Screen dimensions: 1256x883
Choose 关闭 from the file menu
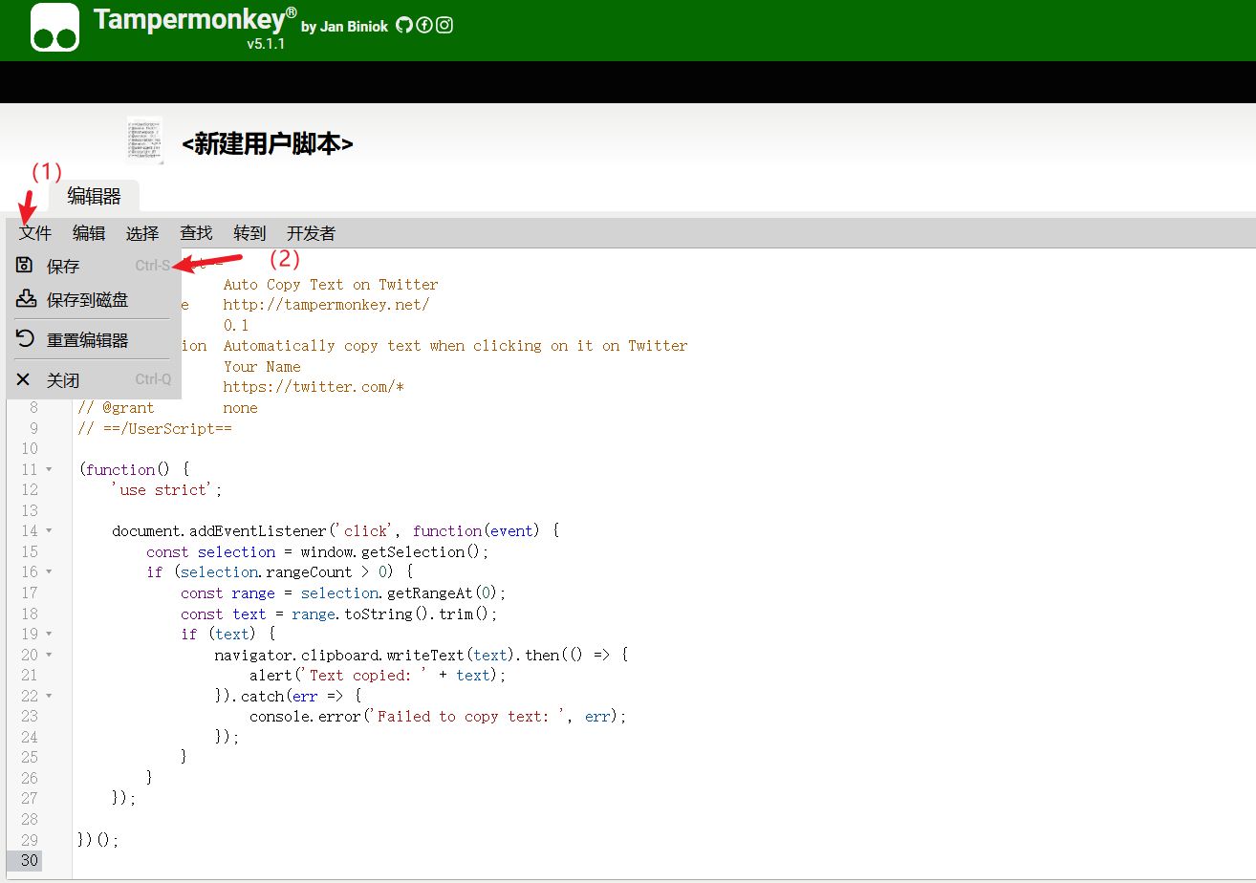tap(94, 379)
